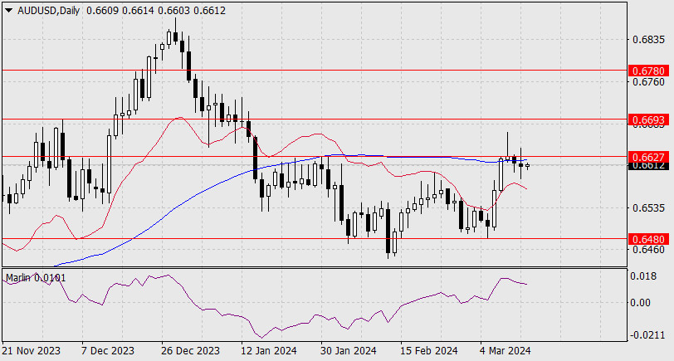Select the 0.6780 red price level label

pyautogui.click(x=648, y=71)
